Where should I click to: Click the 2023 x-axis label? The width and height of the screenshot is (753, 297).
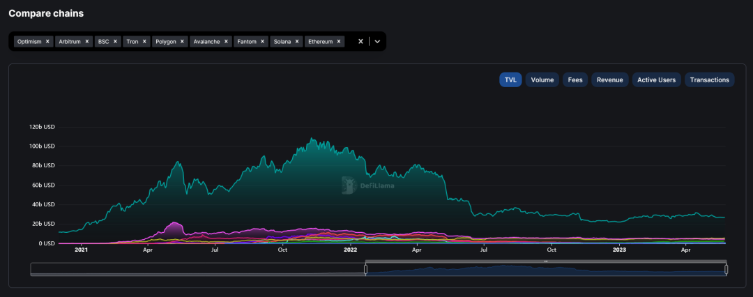620,250
